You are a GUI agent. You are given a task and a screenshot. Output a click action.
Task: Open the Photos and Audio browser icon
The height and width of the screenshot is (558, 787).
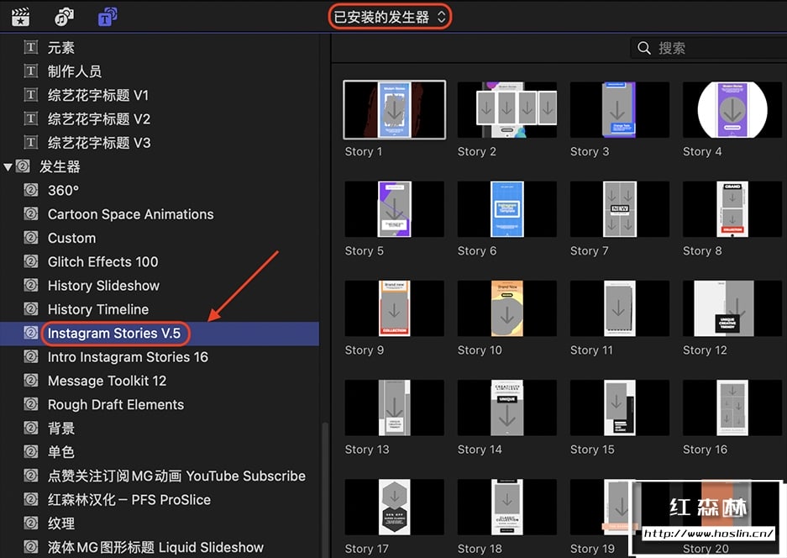[x=64, y=17]
